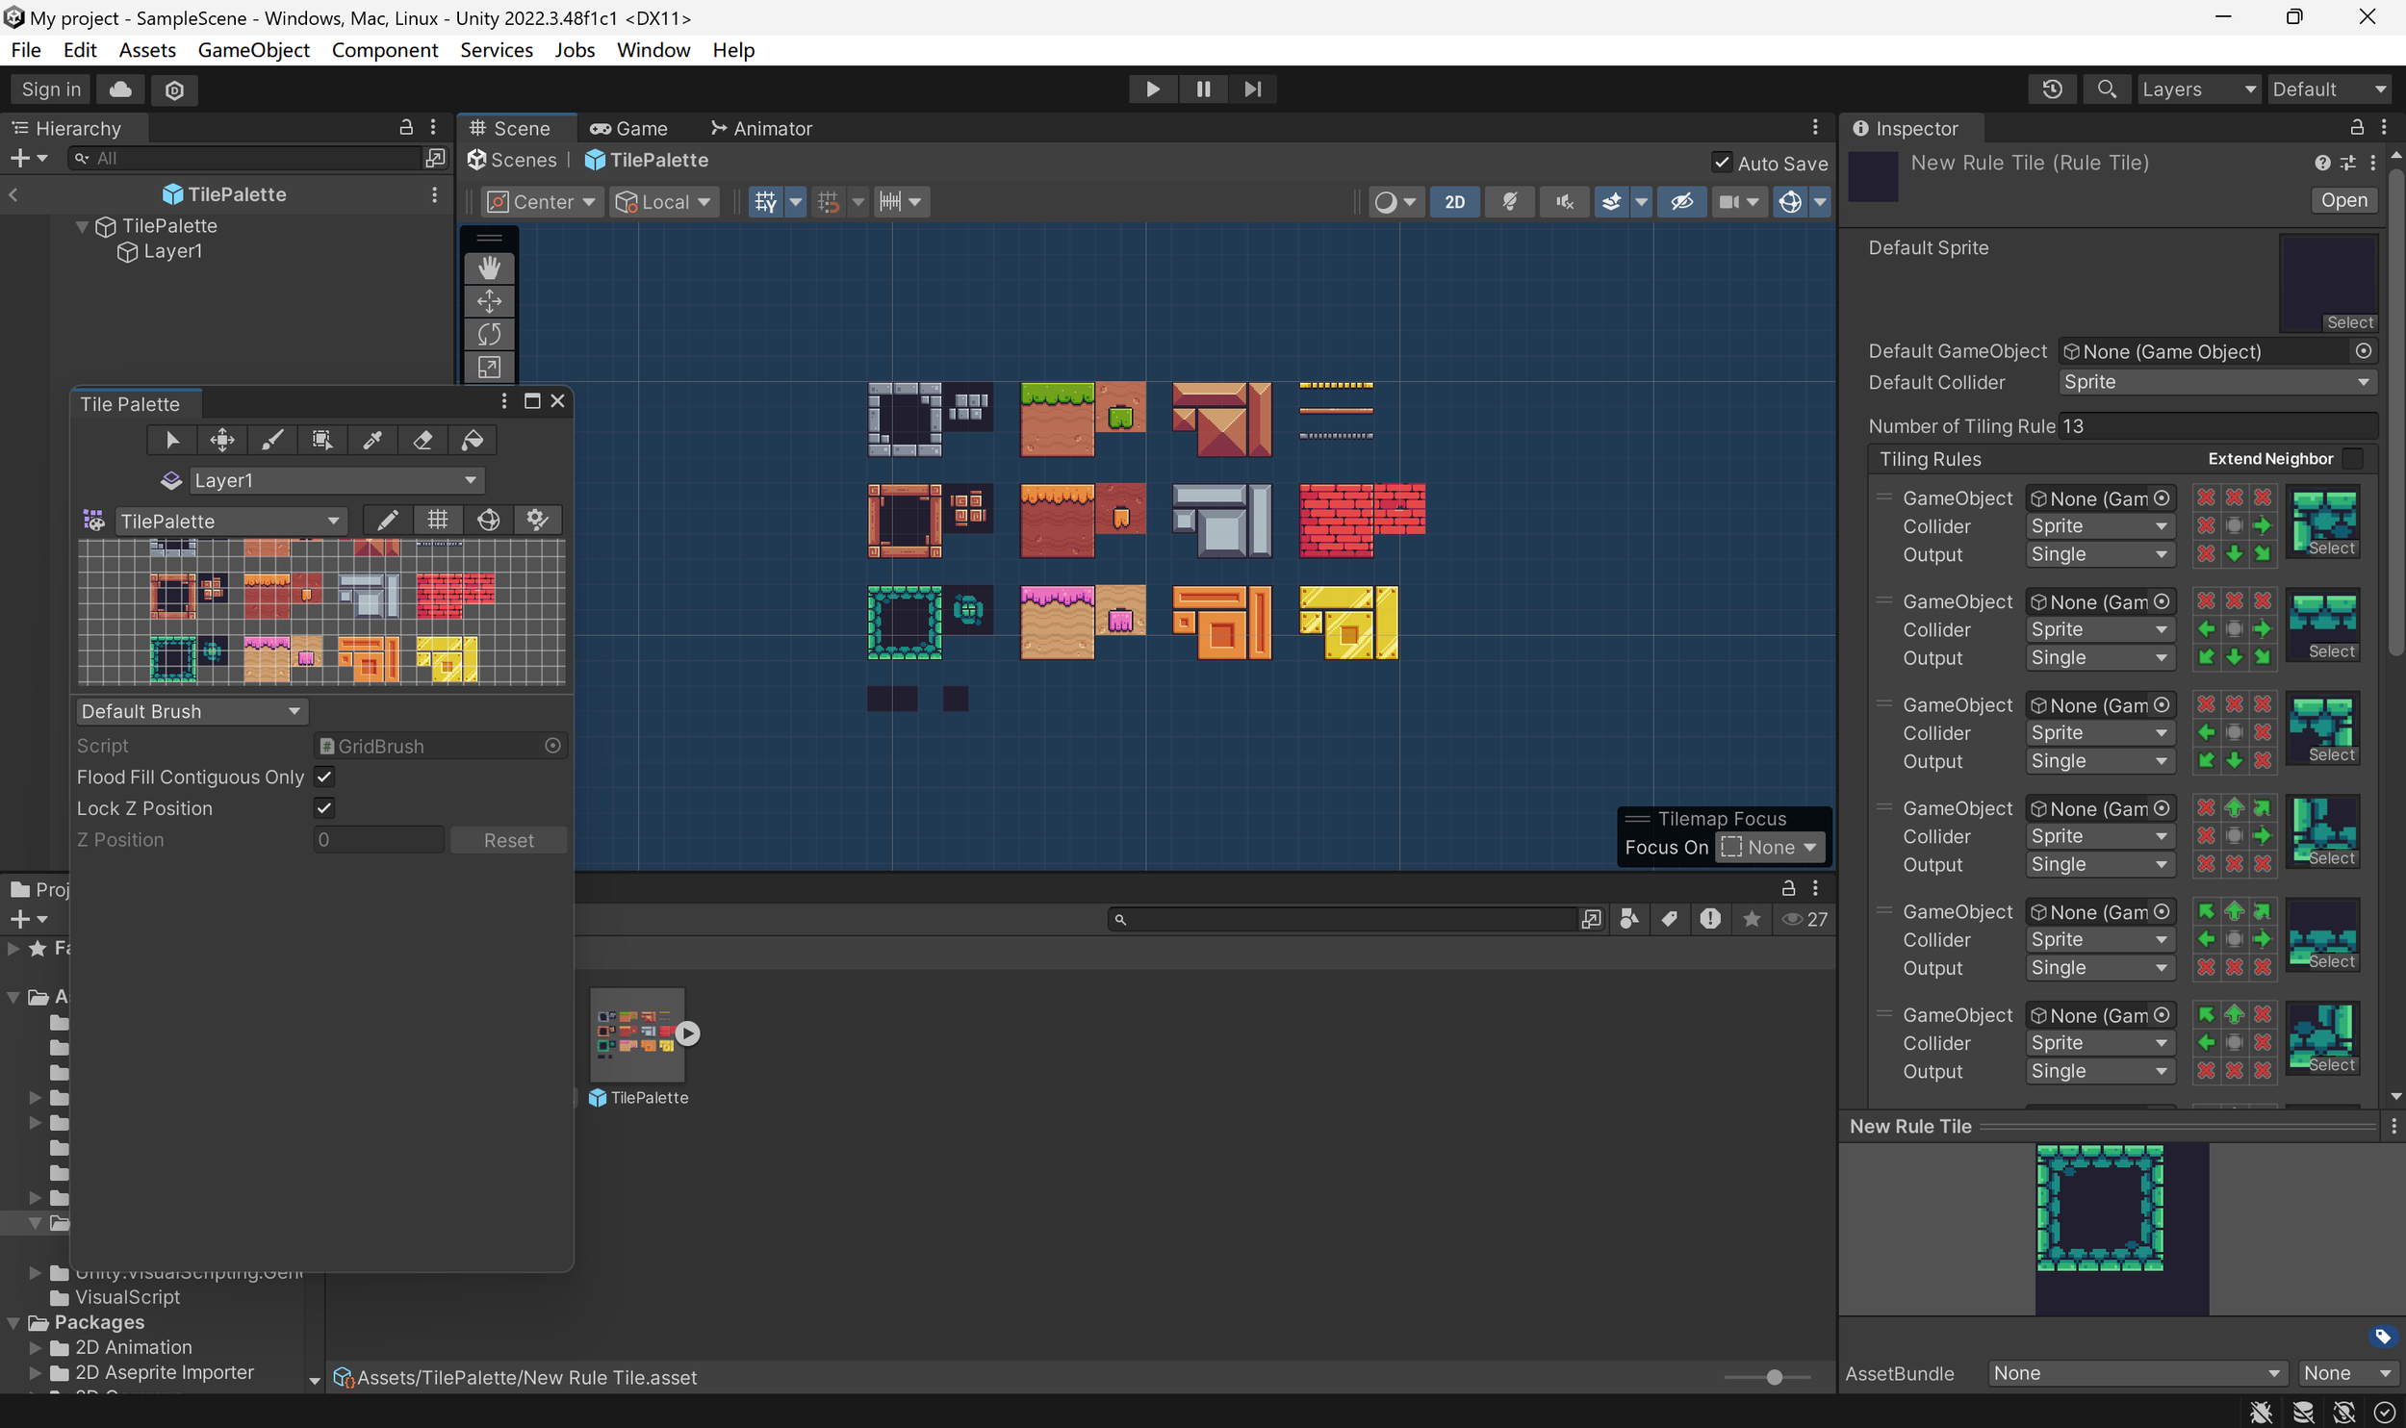Image resolution: width=2406 pixels, height=1428 pixels.
Task: Toggle the Lock Z Position checkbox
Action: [x=324, y=808]
